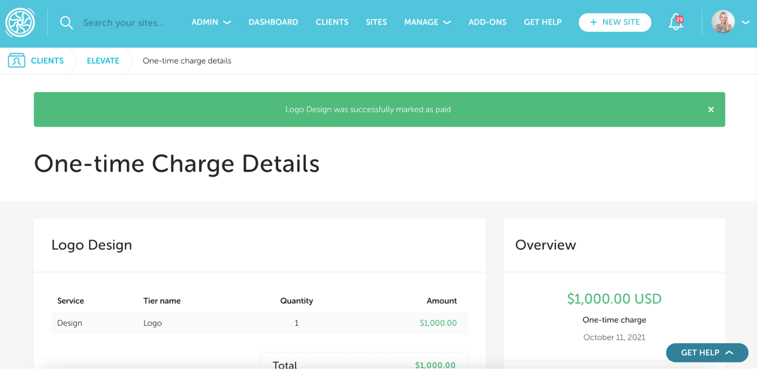Click the Design service table row
Image resolution: width=757 pixels, height=369 pixels.
click(x=259, y=323)
